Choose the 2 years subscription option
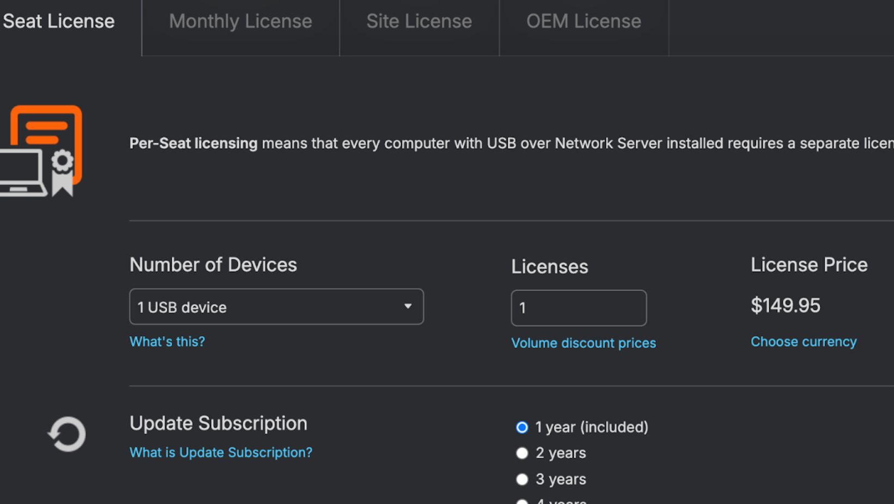 (x=522, y=453)
